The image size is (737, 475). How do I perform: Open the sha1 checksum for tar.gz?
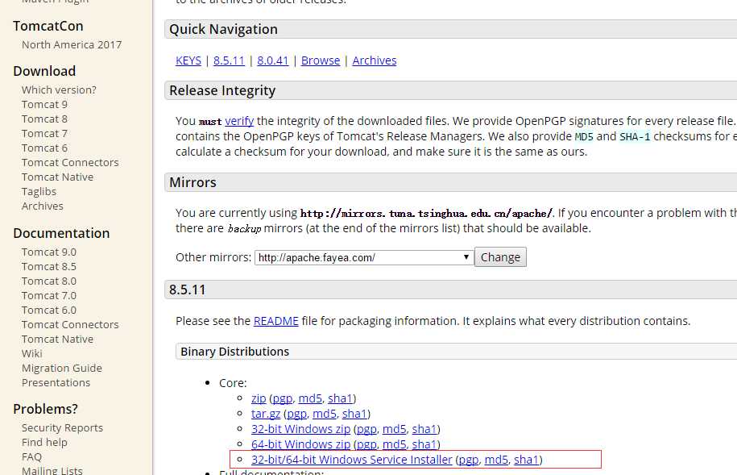click(354, 414)
